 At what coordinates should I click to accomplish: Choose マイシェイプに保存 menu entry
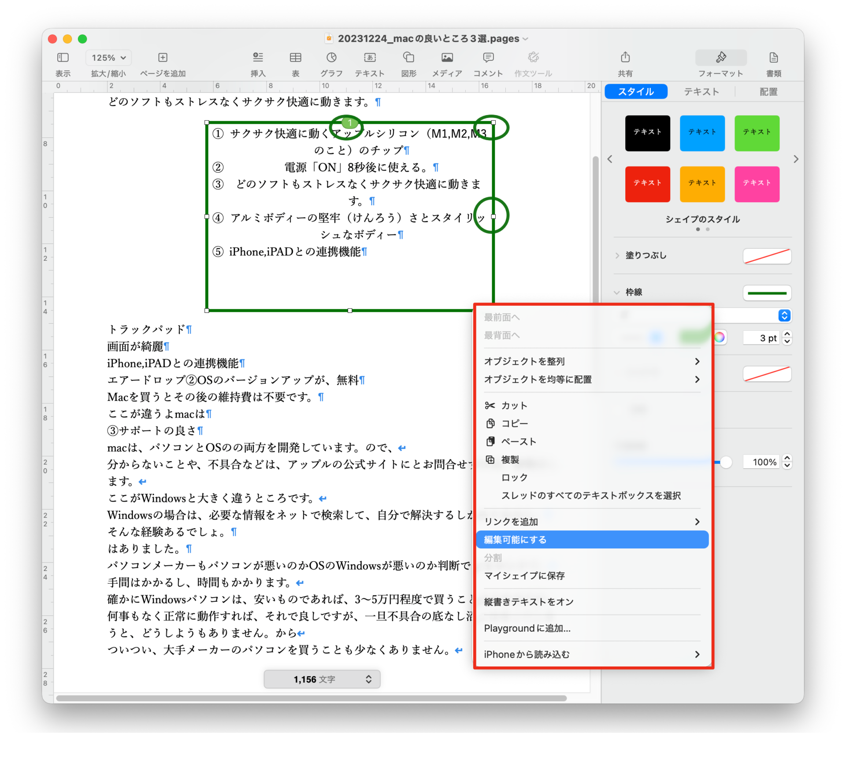click(x=524, y=576)
